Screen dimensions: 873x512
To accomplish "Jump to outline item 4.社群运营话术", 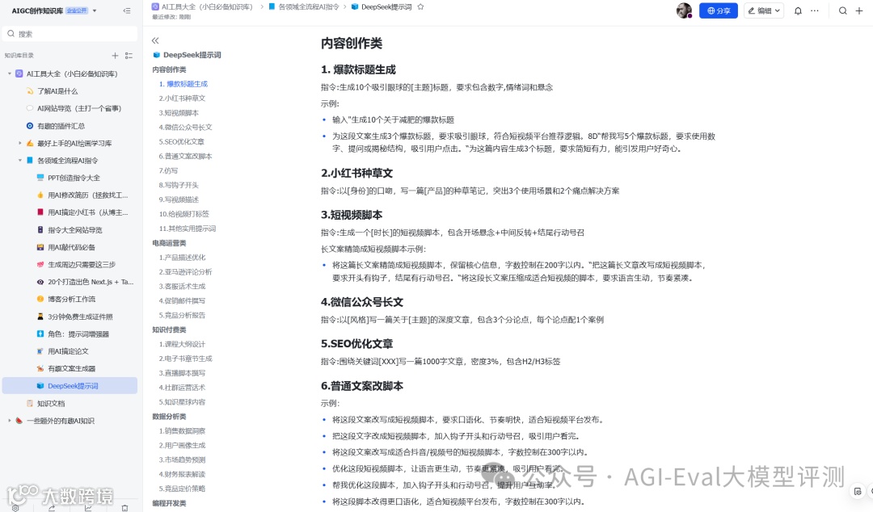I will tap(182, 388).
